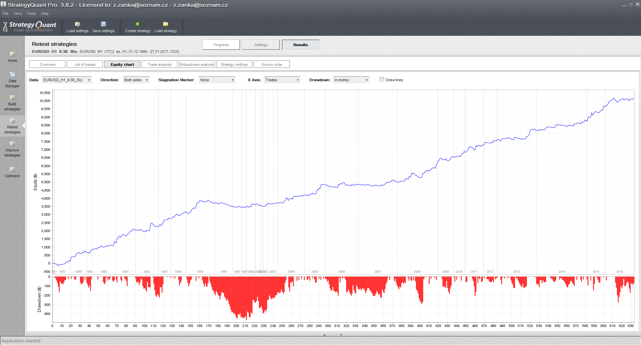641x345 pixels.
Task: Enable the Draw lines checkbox
Action: pos(382,80)
